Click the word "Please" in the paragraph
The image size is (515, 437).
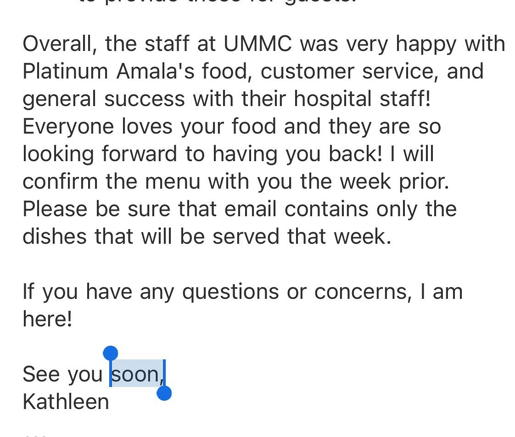[x=55, y=209]
